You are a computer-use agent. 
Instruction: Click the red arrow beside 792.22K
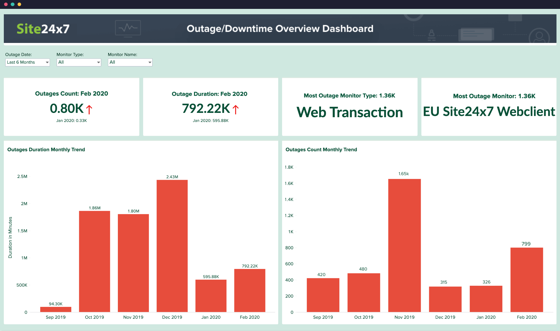(236, 110)
